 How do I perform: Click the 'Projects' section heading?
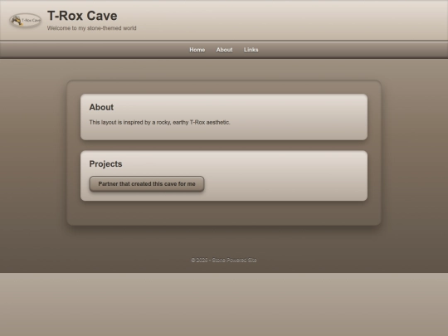click(105, 163)
